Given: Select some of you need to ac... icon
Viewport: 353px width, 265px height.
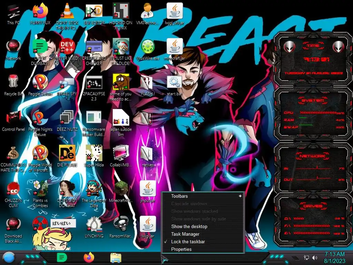Looking at the screenshot, I should pos(121,82).
